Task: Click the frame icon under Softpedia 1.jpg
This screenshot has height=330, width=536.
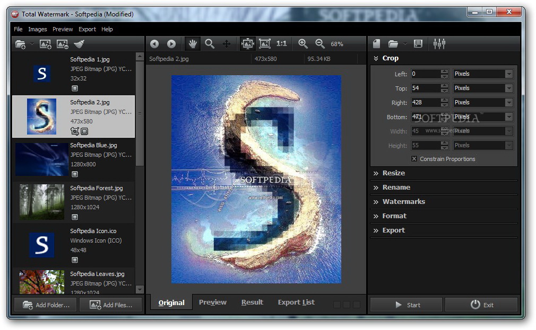Action: point(75,88)
